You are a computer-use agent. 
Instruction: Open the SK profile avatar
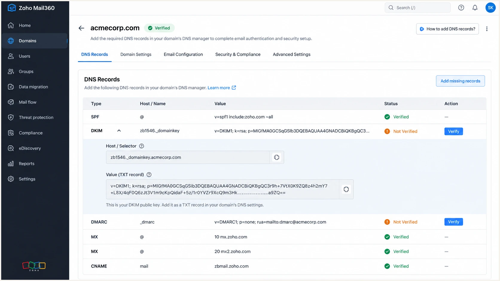[x=490, y=8]
